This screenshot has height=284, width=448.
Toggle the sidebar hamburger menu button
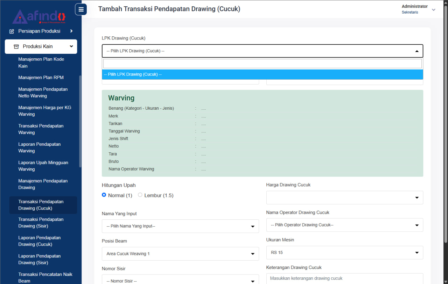pos(81,9)
